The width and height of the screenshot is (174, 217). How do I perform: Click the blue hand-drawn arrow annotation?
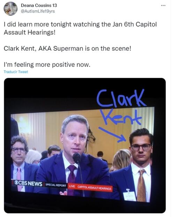point(112,135)
